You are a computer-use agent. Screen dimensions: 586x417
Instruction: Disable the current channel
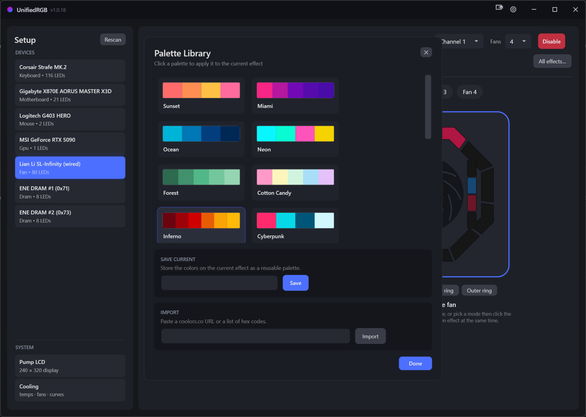pyautogui.click(x=551, y=41)
